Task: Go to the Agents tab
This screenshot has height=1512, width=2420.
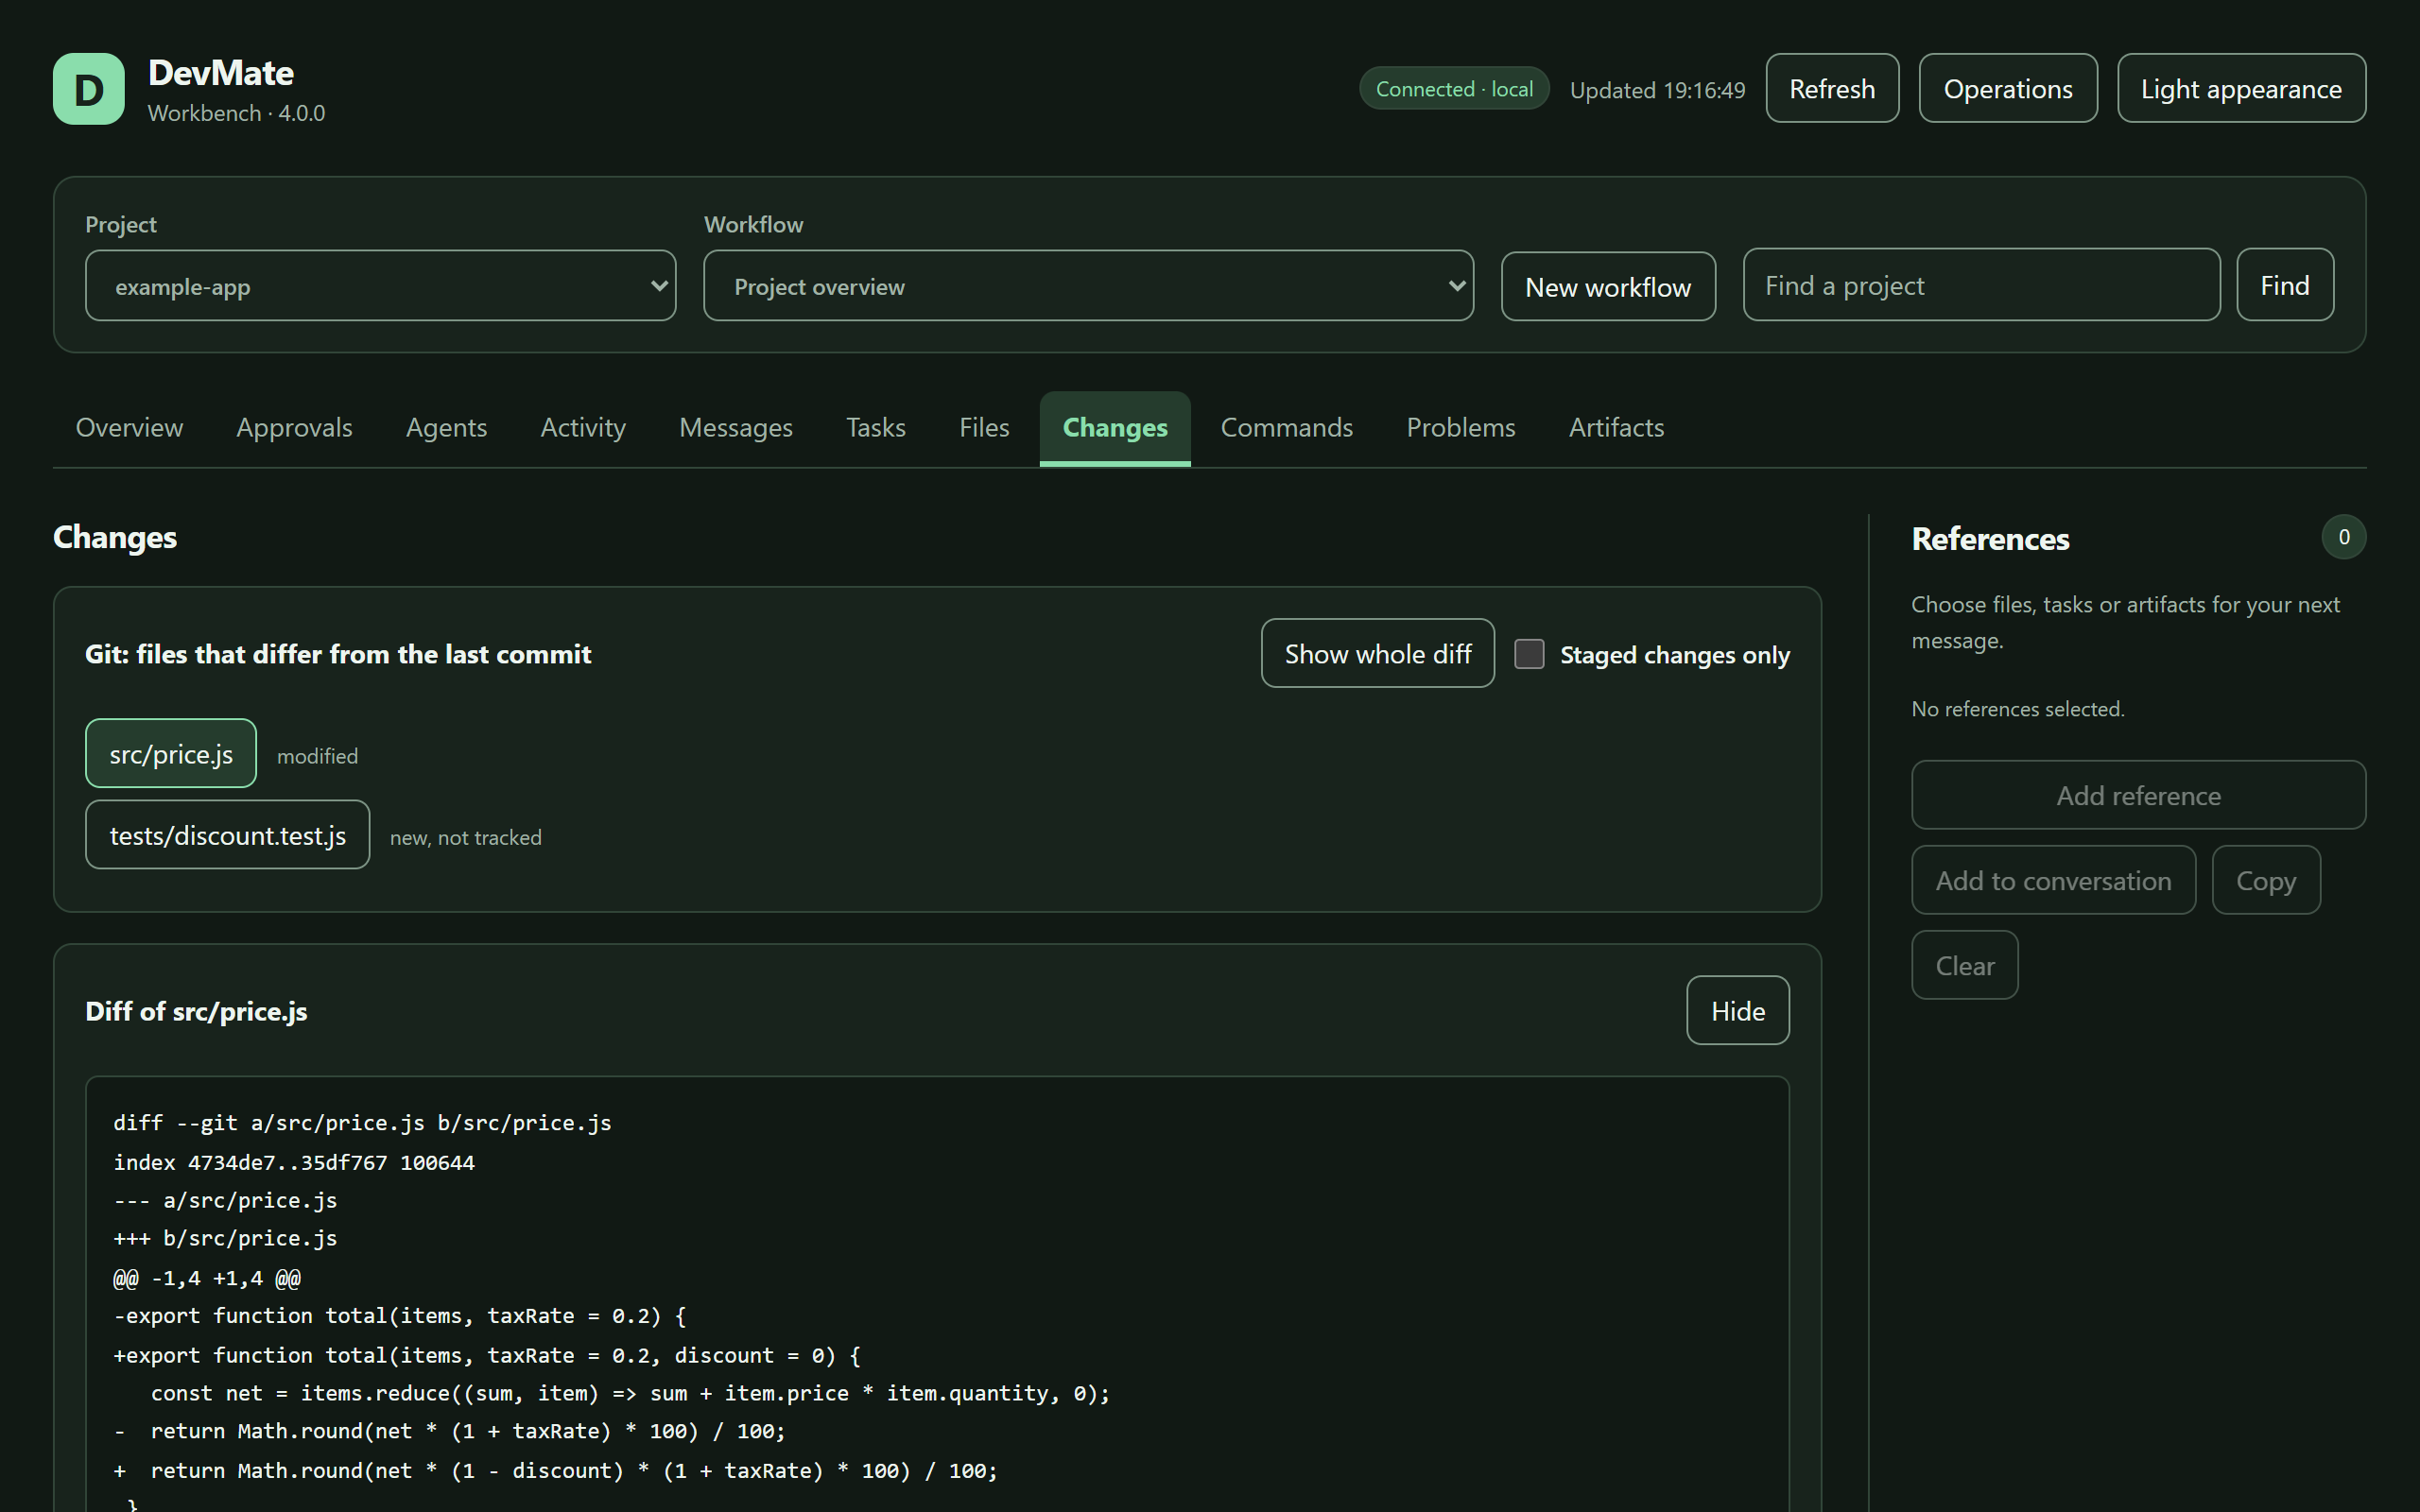Action: pyautogui.click(x=446, y=428)
